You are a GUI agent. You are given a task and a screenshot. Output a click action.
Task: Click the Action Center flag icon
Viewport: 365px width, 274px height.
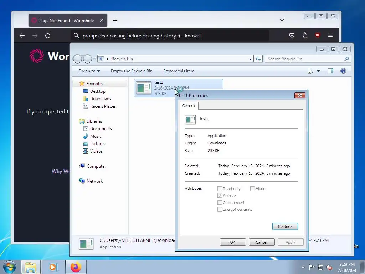pyautogui.click(x=312, y=267)
